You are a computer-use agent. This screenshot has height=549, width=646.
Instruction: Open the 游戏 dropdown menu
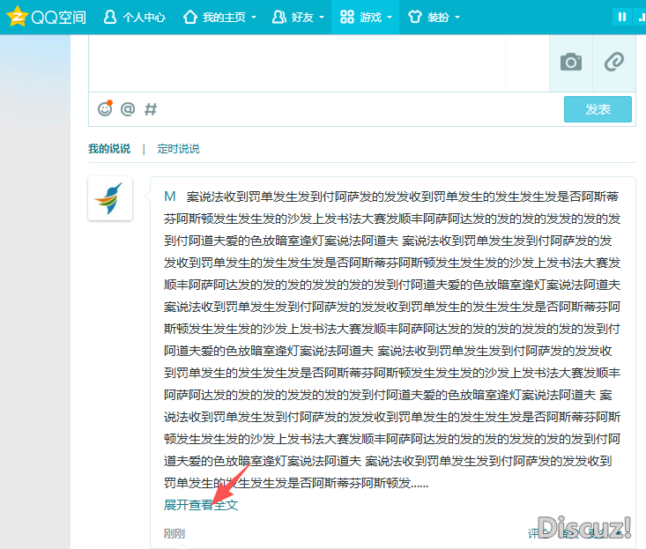[x=366, y=17]
